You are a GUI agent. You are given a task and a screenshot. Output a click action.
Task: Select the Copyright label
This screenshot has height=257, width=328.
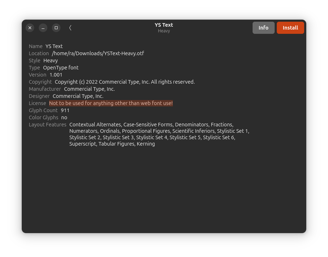click(x=40, y=82)
